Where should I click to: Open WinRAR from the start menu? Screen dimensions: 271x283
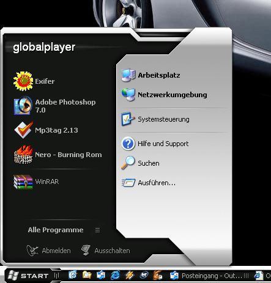[x=36, y=182]
